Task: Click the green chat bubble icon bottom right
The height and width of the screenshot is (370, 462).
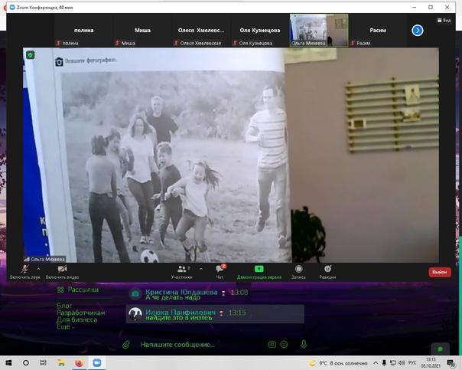Action: [x=440, y=349]
